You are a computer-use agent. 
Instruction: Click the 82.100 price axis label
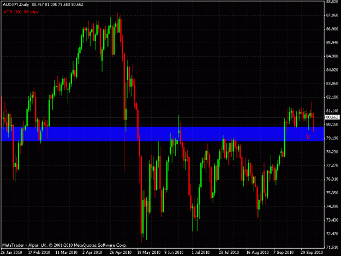click(332, 97)
